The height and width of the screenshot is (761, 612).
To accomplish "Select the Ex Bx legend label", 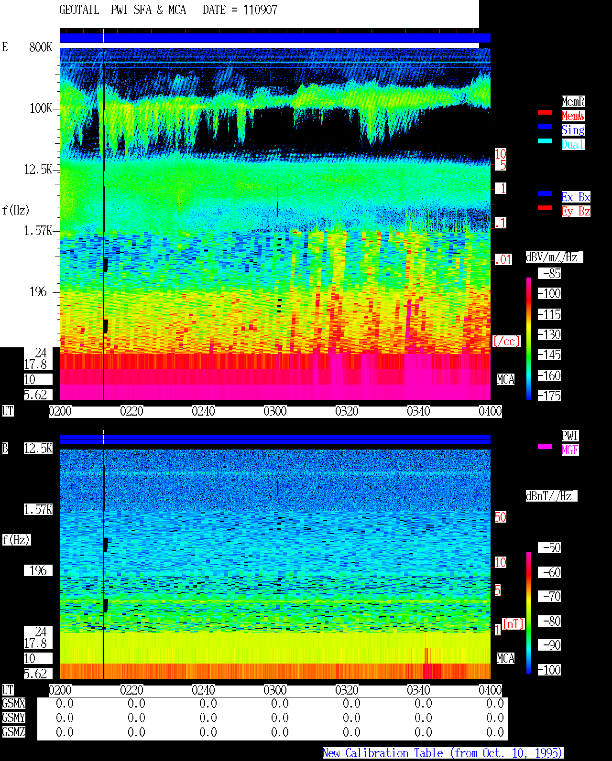I will point(576,197).
